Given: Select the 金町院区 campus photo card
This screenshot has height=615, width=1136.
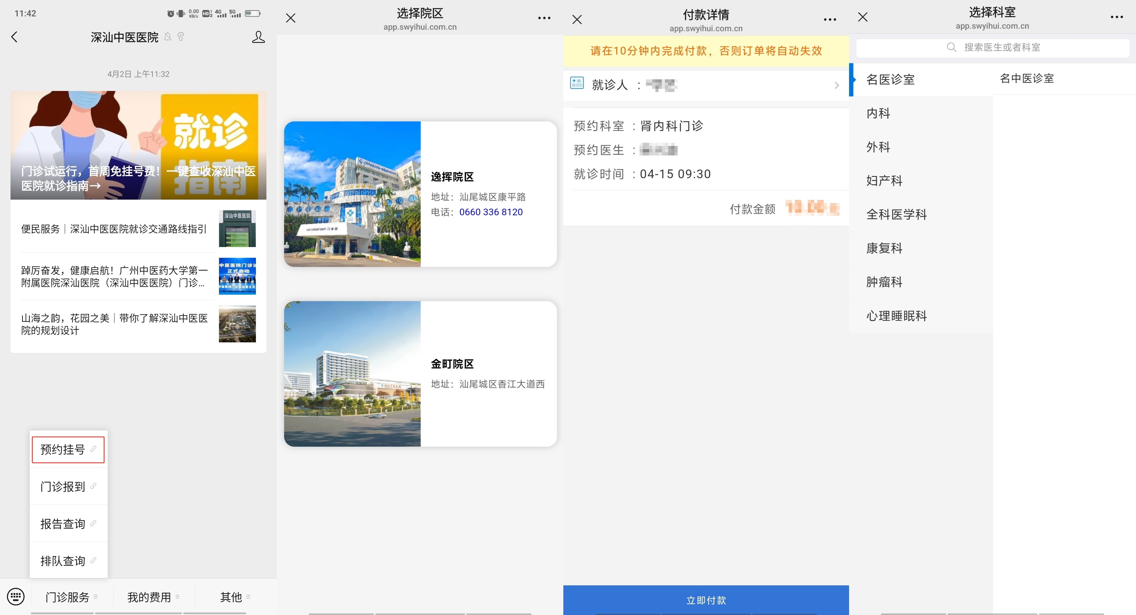Looking at the screenshot, I should [x=352, y=374].
